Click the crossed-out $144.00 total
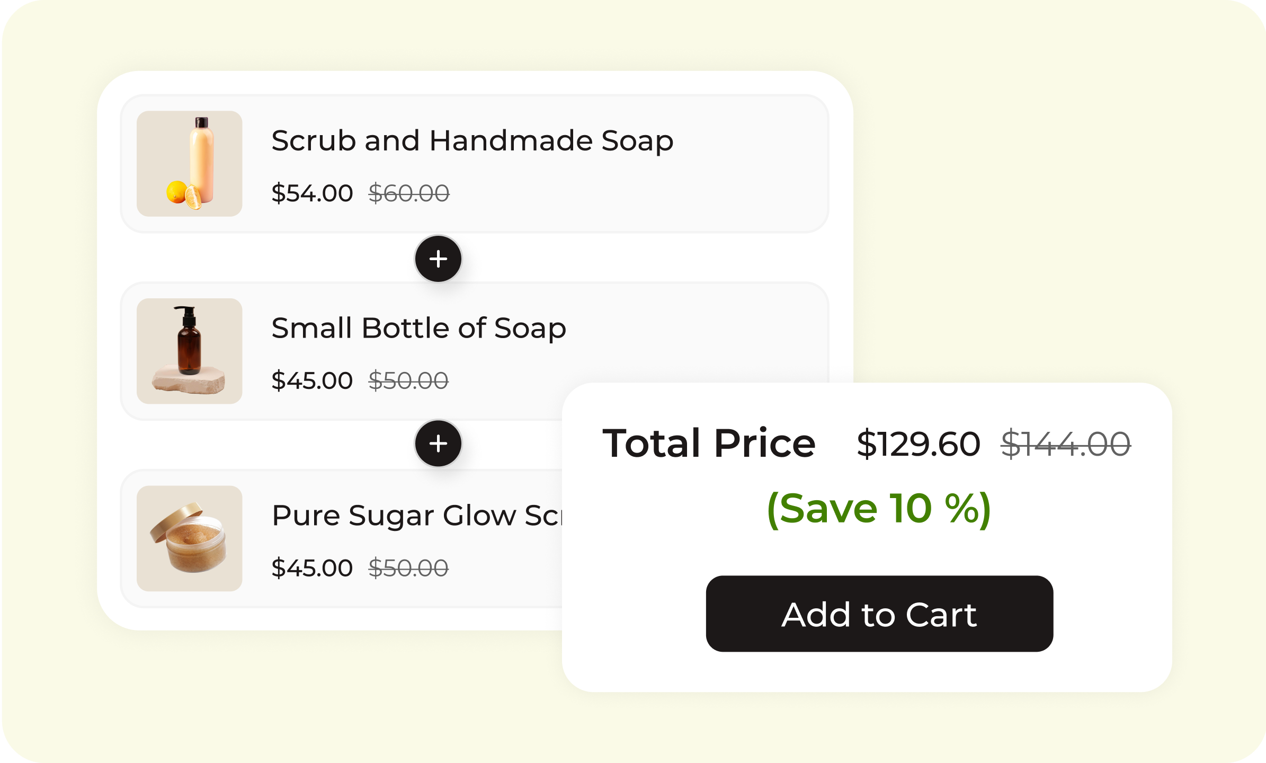This screenshot has width=1266, height=763. (1066, 443)
